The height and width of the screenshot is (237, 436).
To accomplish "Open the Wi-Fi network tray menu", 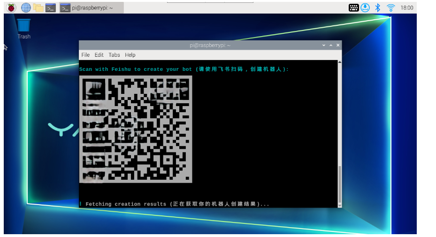I will [390, 8].
